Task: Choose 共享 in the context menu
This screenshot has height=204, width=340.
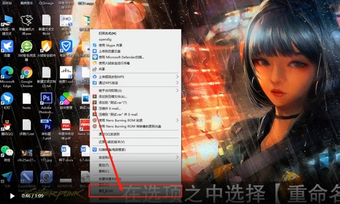Action: (x=135, y=69)
